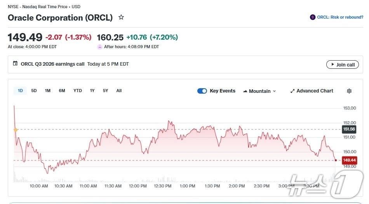Image resolution: width=369 pixels, height=204 pixels.
Task: Open the ORCL: Risk or rebound? link
Action: tap(340, 17)
